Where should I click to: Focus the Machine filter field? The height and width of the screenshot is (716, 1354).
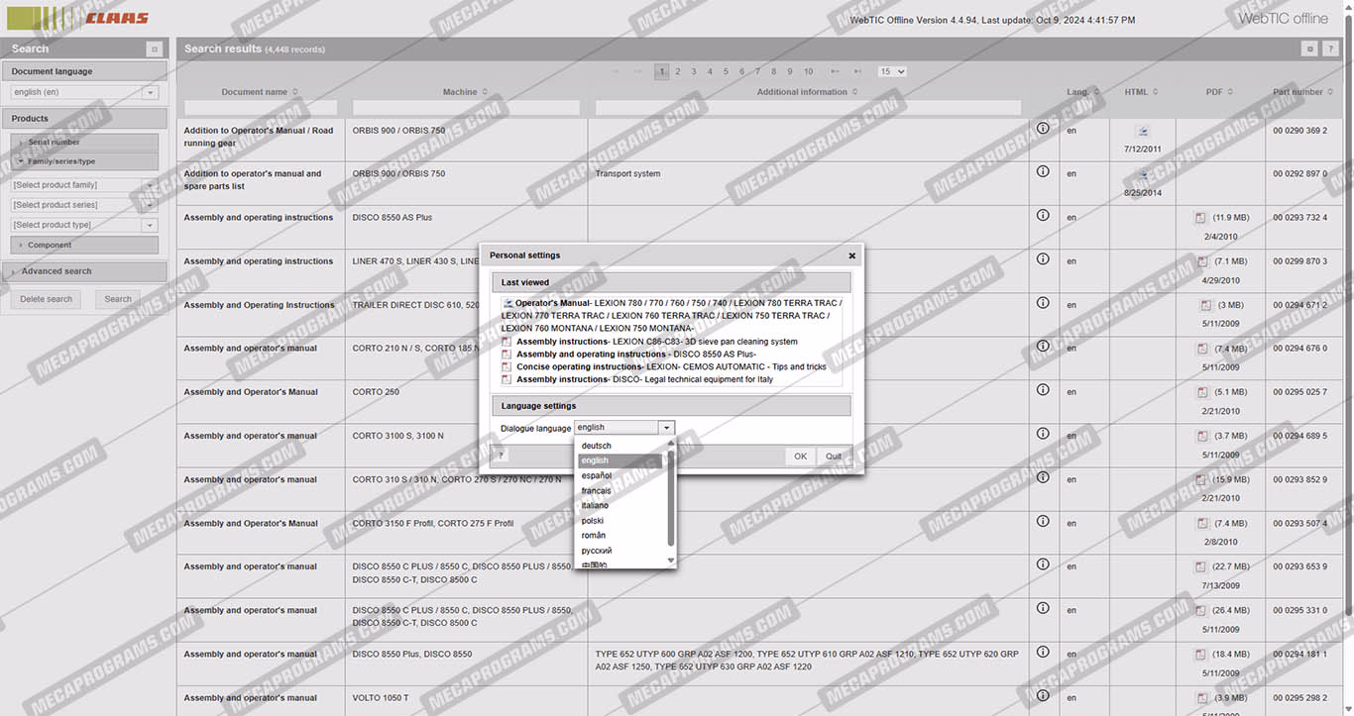click(466, 108)
